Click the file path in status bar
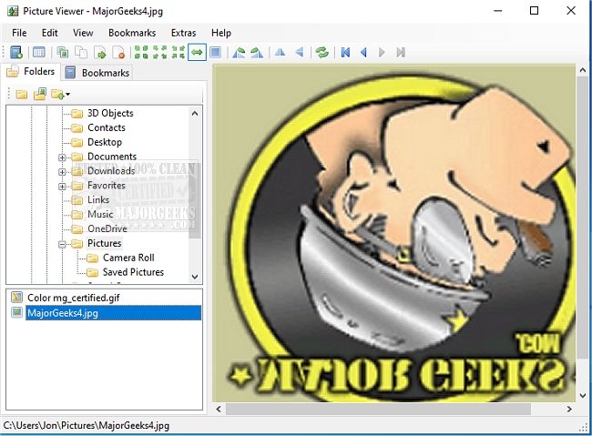The height and width of the screenshot is (436, 592). (87, 426)
